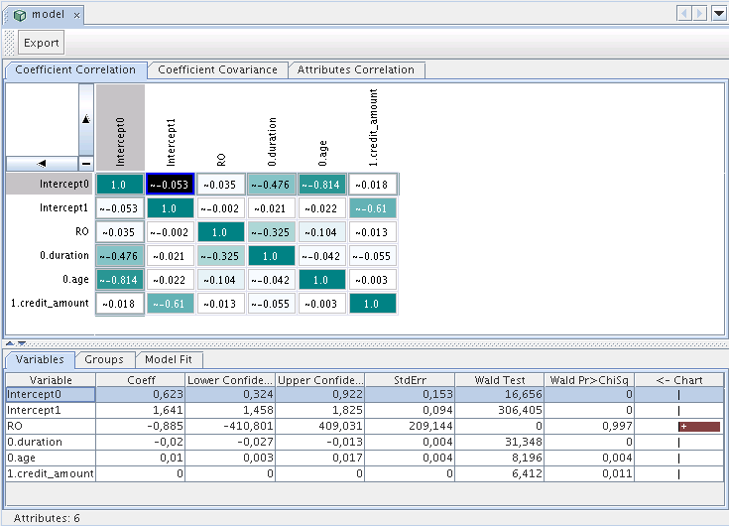Screen dimensions: 729x526
Task: Sort by the StdErr column header
Action: [410, 380]
